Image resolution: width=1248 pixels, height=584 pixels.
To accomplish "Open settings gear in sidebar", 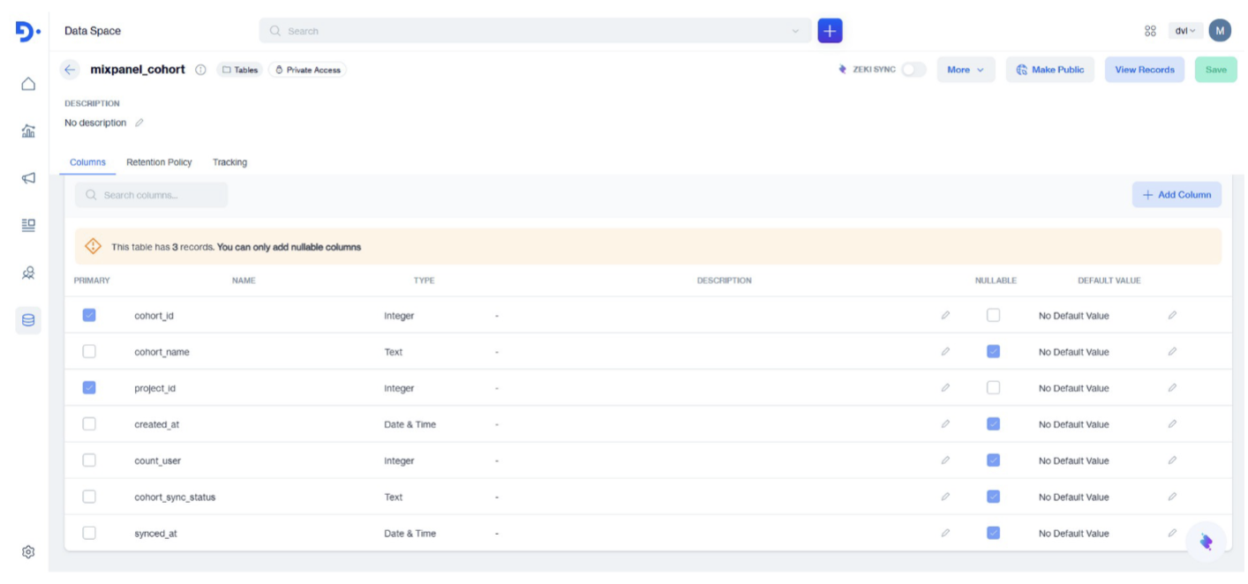I will [x=28, y=552].
